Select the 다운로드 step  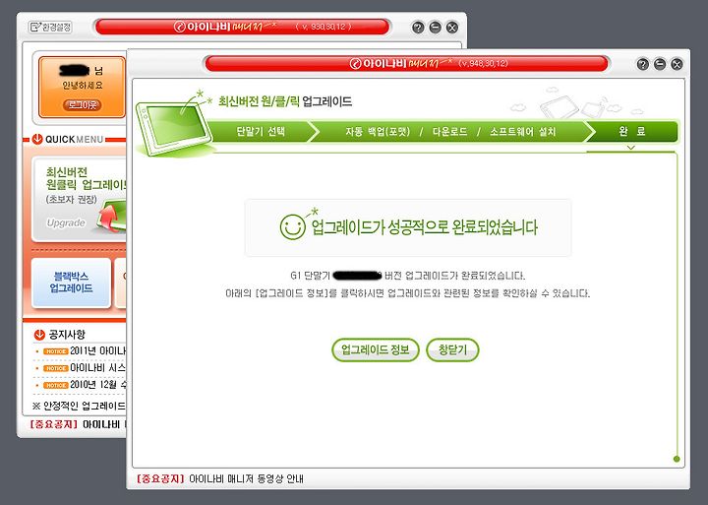449,132
